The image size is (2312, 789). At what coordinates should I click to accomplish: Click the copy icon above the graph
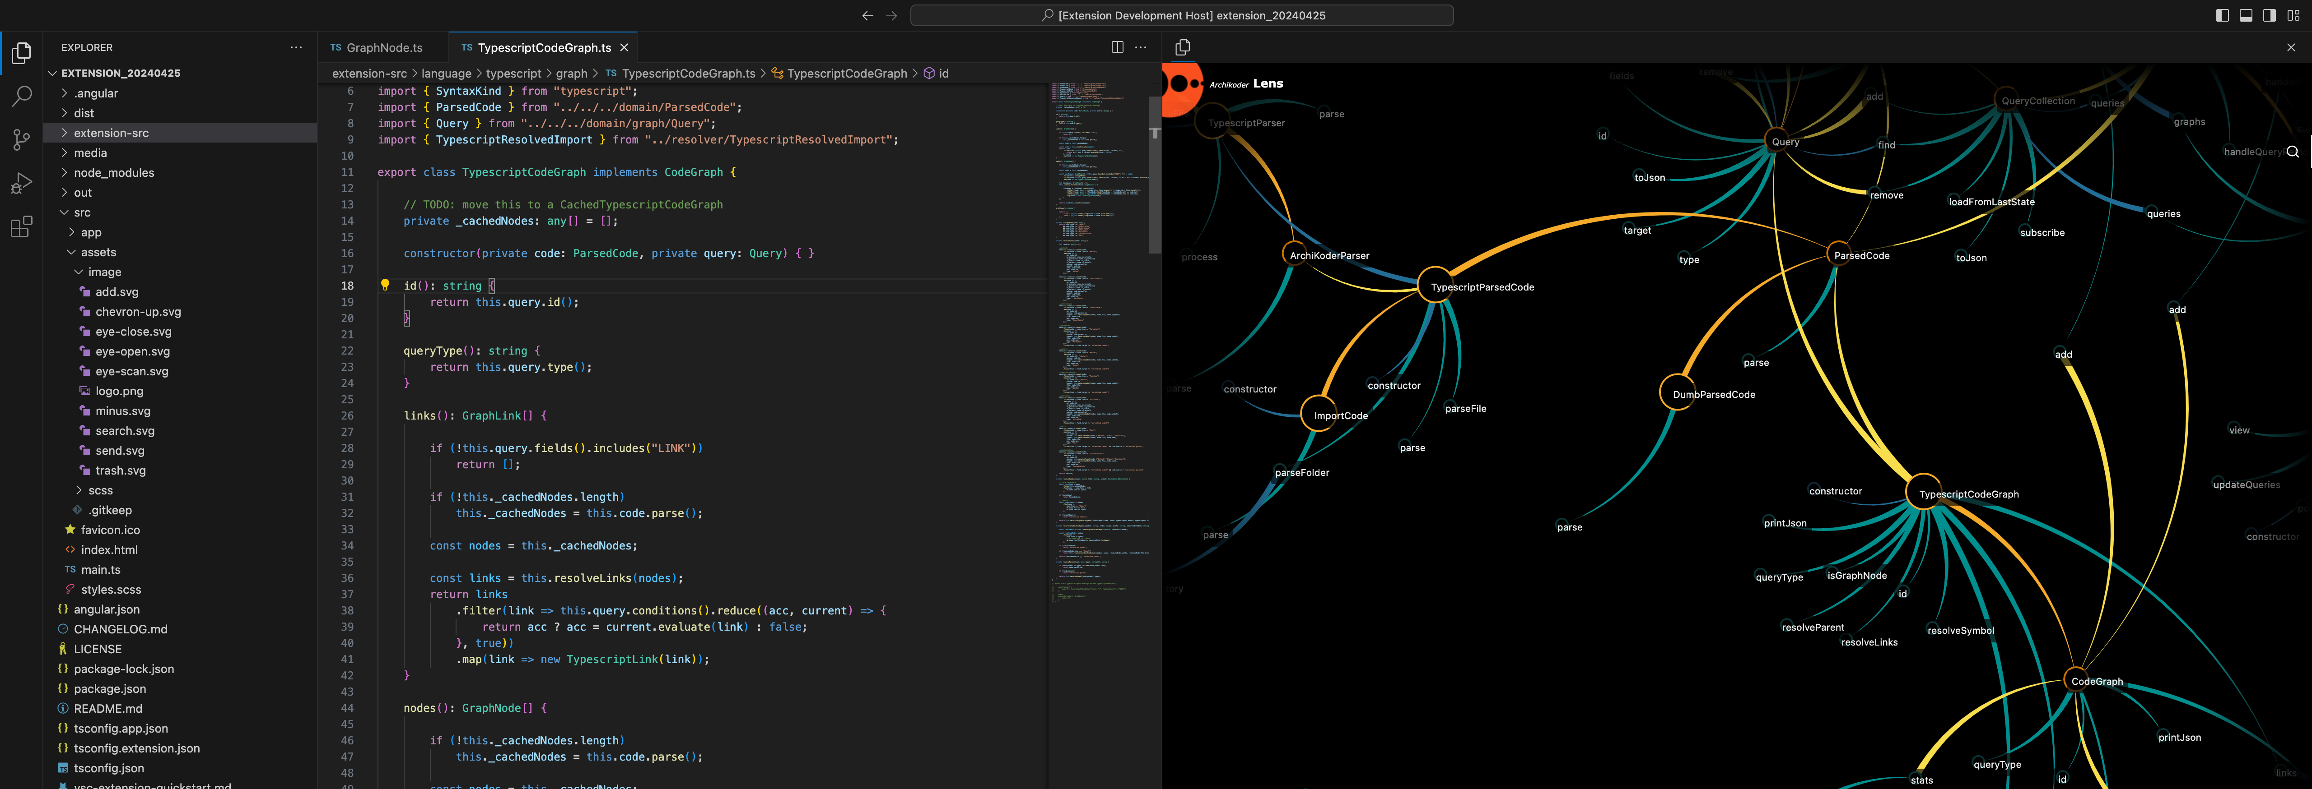(1183, 47)
